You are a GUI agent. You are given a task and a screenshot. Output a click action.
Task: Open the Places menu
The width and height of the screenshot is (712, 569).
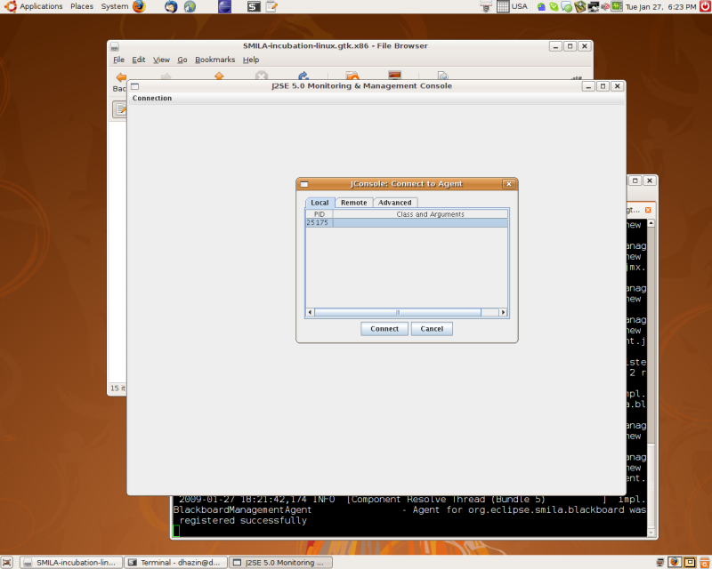coord(82,6)
